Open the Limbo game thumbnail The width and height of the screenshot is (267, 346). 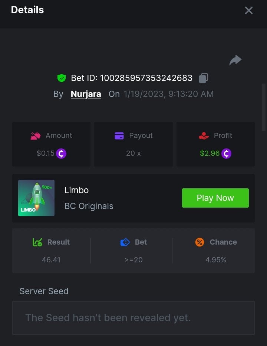click(x=36, y=198)
